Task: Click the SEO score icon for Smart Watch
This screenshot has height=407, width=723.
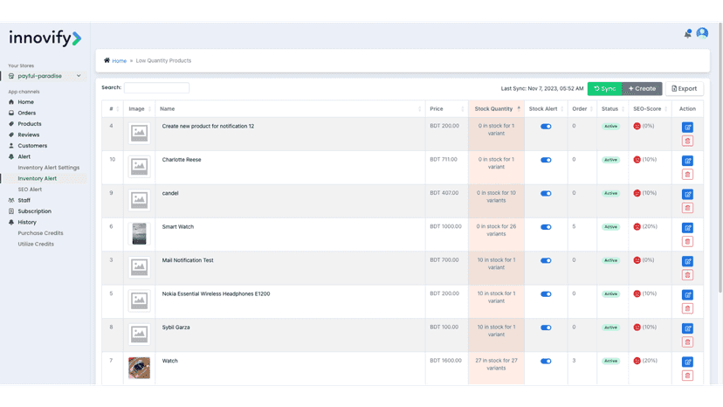Action: [637, 226]
